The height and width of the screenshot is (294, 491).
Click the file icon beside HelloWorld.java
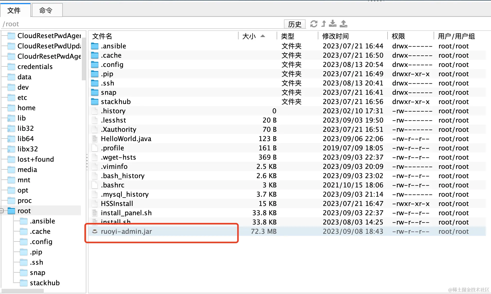(94, 139)
